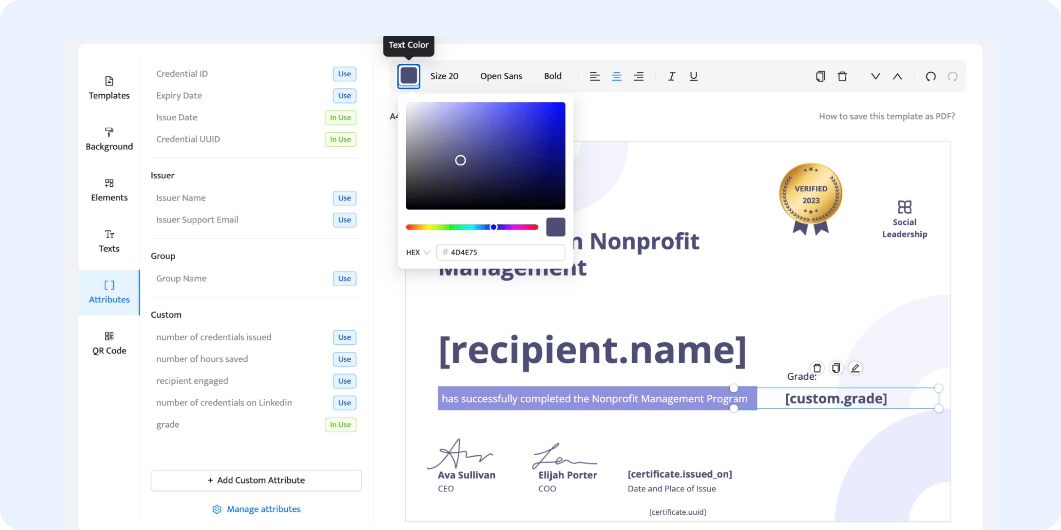Select the [custom.grade] text box

click(x=836, y=398)
